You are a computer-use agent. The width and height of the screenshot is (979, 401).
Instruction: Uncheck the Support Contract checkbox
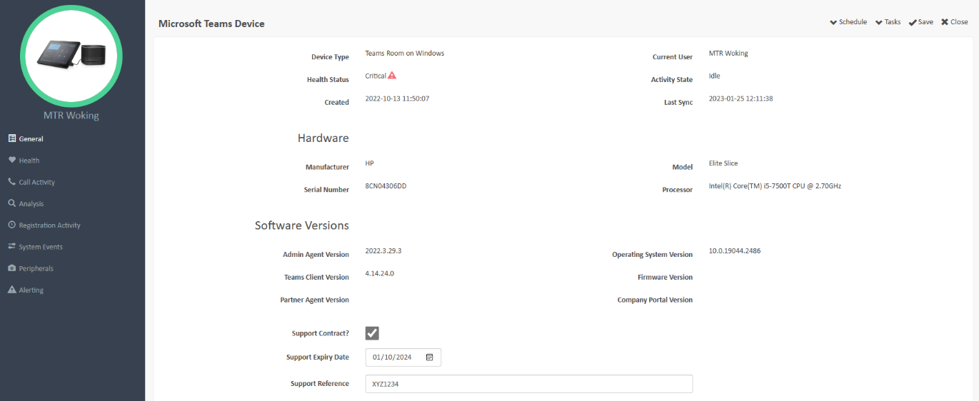pyautogui.click(x=372, y=333)
